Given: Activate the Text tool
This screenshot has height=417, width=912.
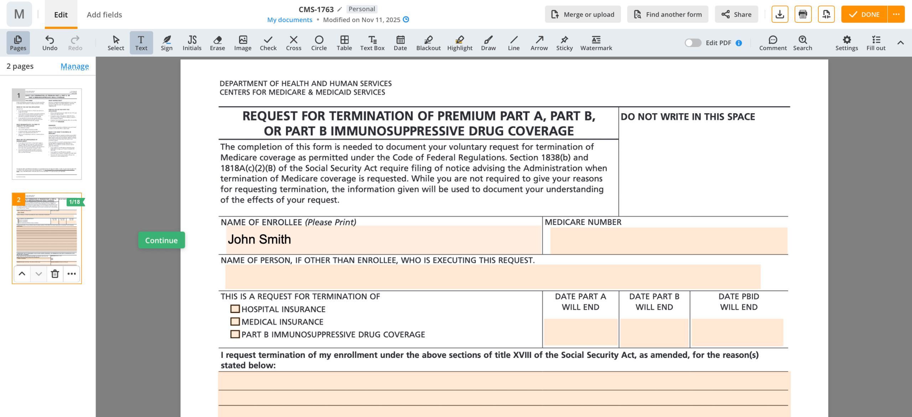Looking at the screenshot, I should (141, 43).
